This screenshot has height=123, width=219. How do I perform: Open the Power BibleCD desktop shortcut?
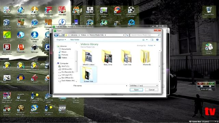pyautogui.click(x=209, y=49)
